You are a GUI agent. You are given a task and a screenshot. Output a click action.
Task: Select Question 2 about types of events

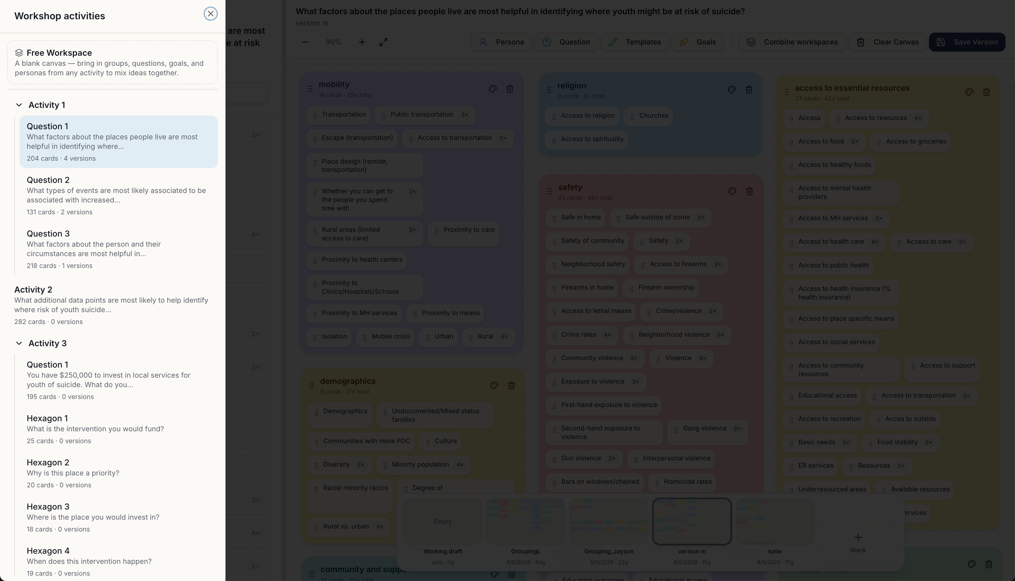[x=119, y=196]
